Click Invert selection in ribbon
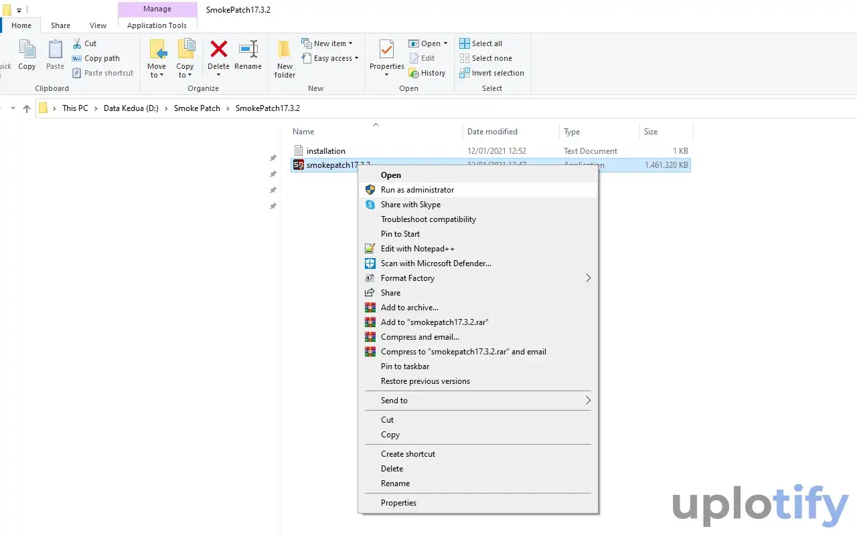 pos(491,73)
